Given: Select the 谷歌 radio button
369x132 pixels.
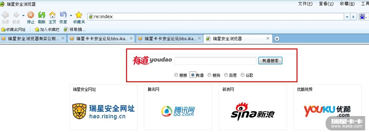Looking at the screenshot, I should pos(243,75).
